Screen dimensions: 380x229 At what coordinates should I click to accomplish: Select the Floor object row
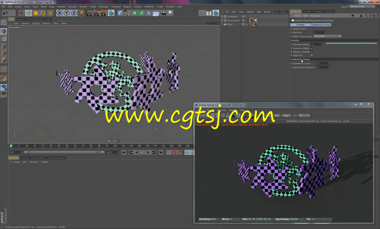coord(231,24)
